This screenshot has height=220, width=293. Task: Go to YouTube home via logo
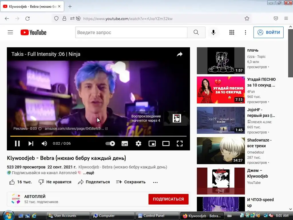(x=33, y=32)
